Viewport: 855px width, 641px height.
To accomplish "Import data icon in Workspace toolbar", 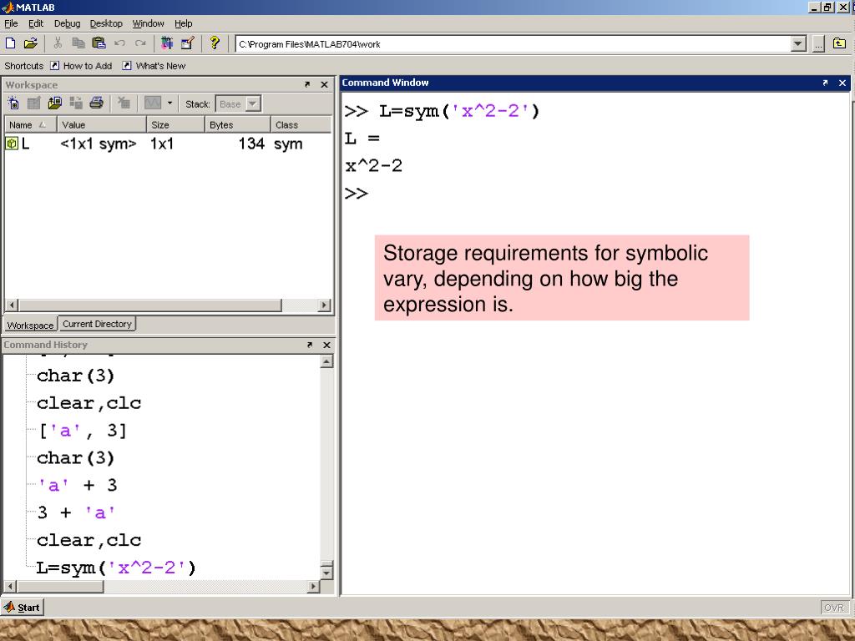I will [x=54, y=103].
